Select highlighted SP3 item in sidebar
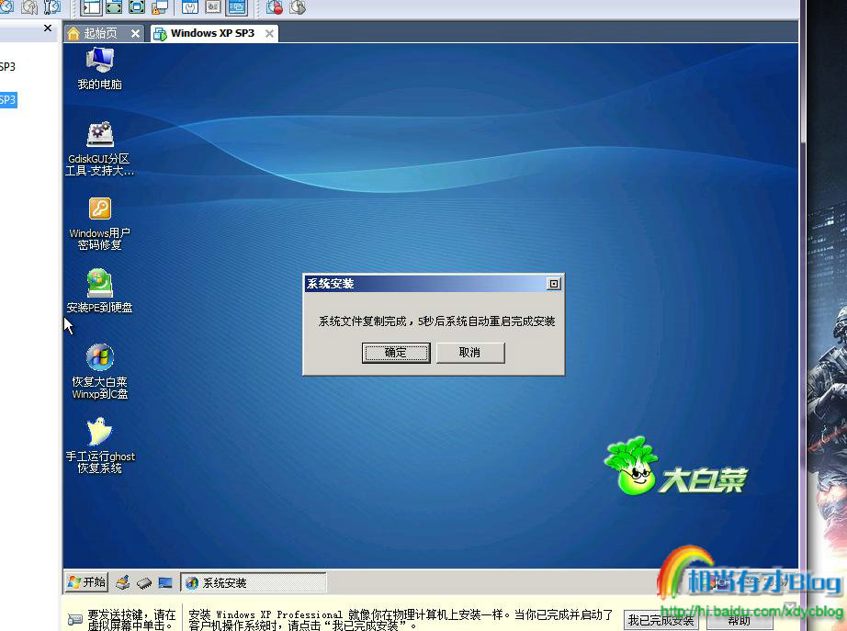The height and width of the screenshot is (631, 847). tap(8, 100)
